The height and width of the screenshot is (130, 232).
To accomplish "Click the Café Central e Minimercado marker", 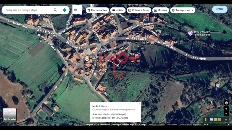I will point(87,58).
